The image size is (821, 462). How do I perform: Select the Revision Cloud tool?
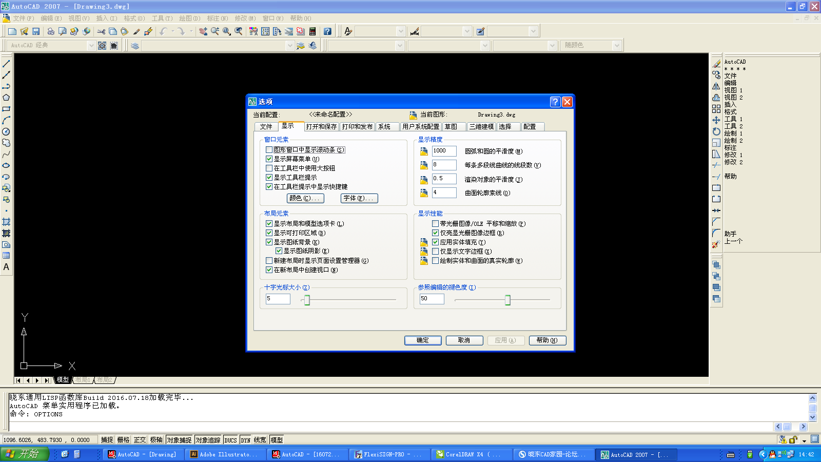pos(6,143)
